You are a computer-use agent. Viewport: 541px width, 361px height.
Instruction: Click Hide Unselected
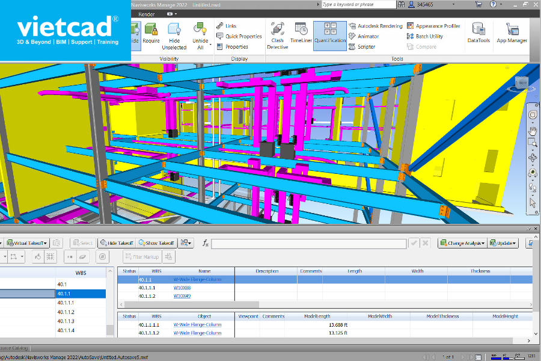174,36
